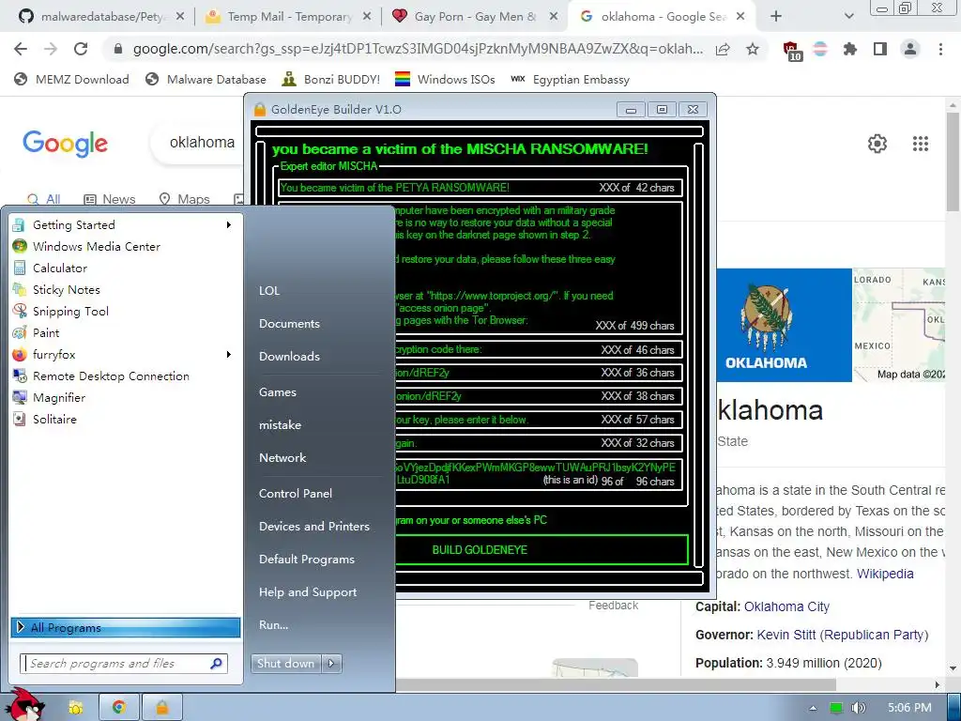Image resolution: width=961 pixels, height=721 pixels.
Task: Launch furryfox browser entry
Action: [53, 354]
